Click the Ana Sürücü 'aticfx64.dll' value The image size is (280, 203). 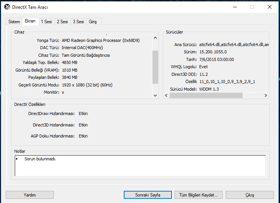click(234, 45)
